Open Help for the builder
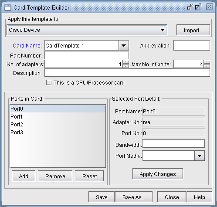The image size is (217, 207). click(x=200, y=197)
